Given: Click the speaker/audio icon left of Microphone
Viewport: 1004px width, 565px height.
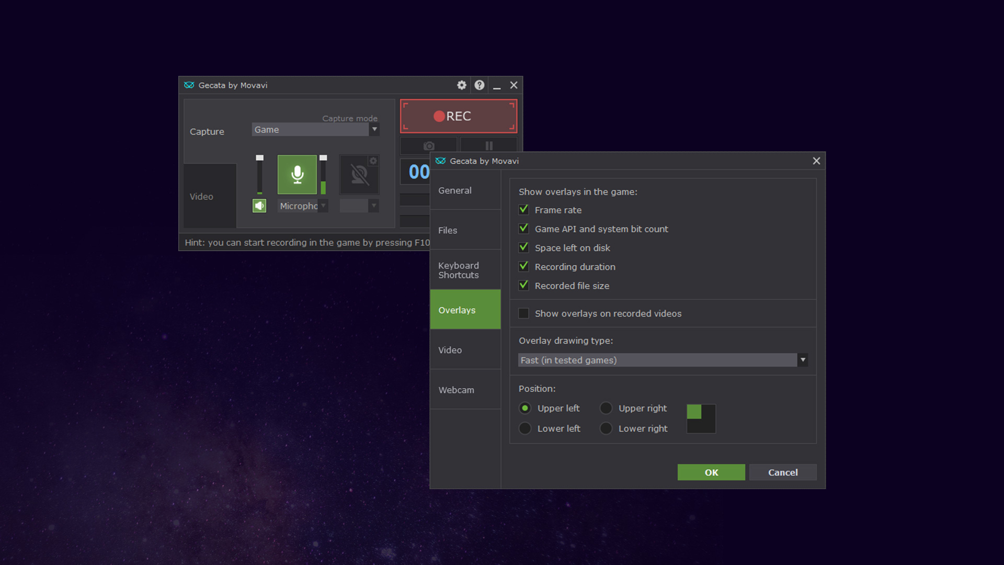Looking at the screenshot, I should [x=259, y=206].
